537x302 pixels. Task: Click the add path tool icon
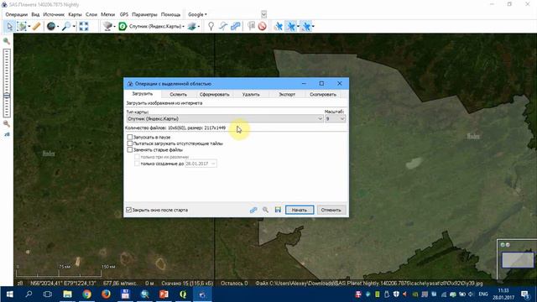tap(223, 26)
